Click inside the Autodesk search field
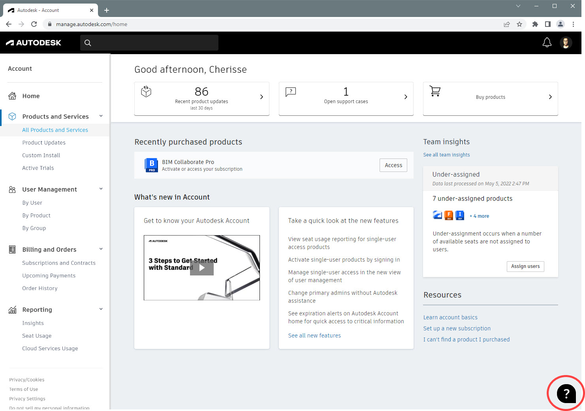The height and width of the screenshot is (411, 585). [x=149, y=43]
